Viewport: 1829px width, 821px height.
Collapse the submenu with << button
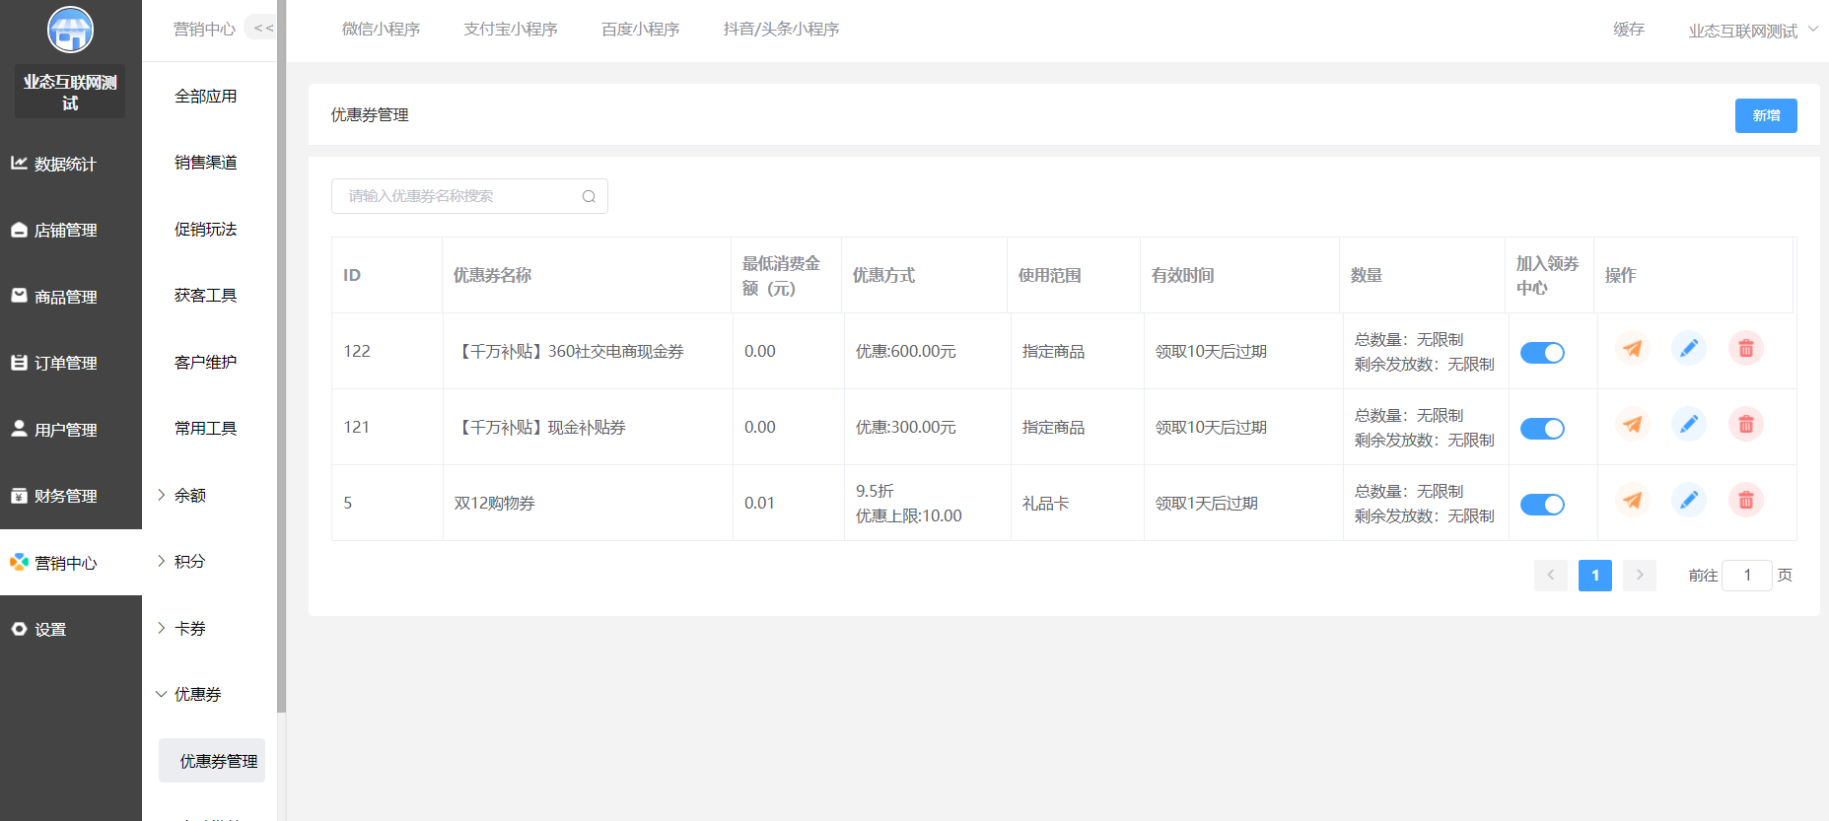262,28
